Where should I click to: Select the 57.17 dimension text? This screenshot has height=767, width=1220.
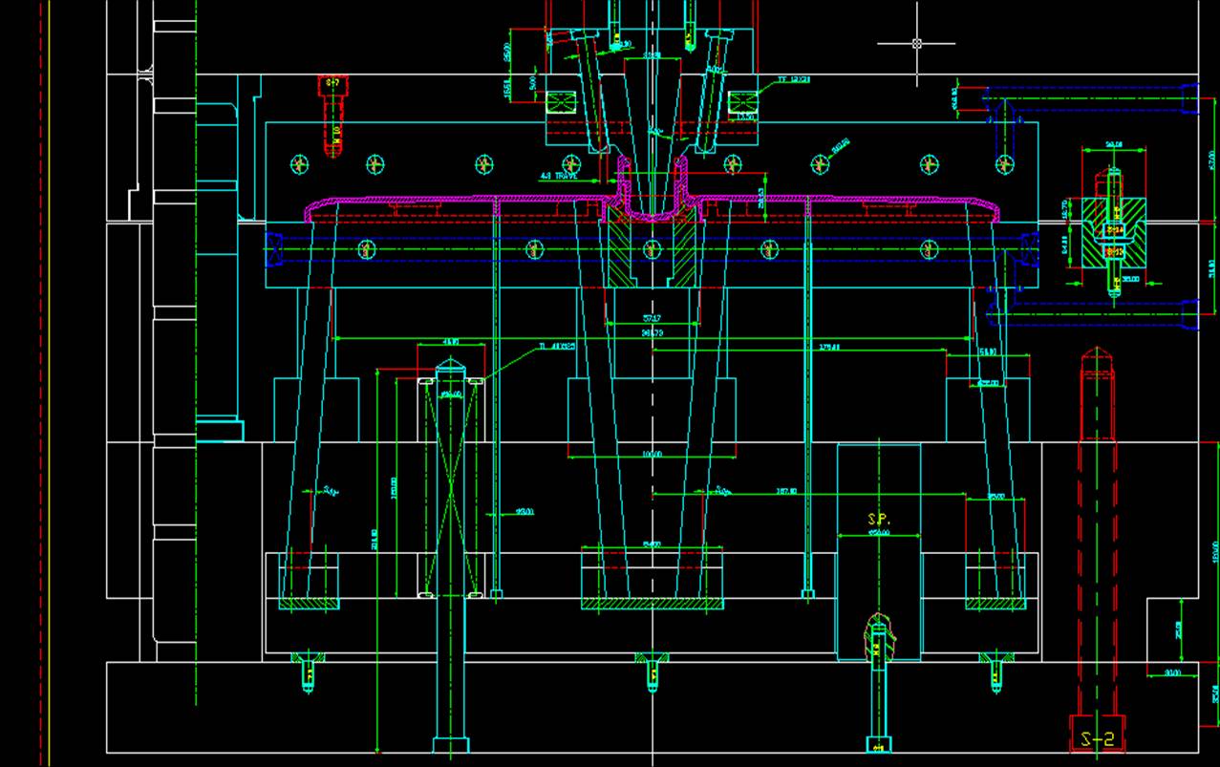click(x=652, y=318)
